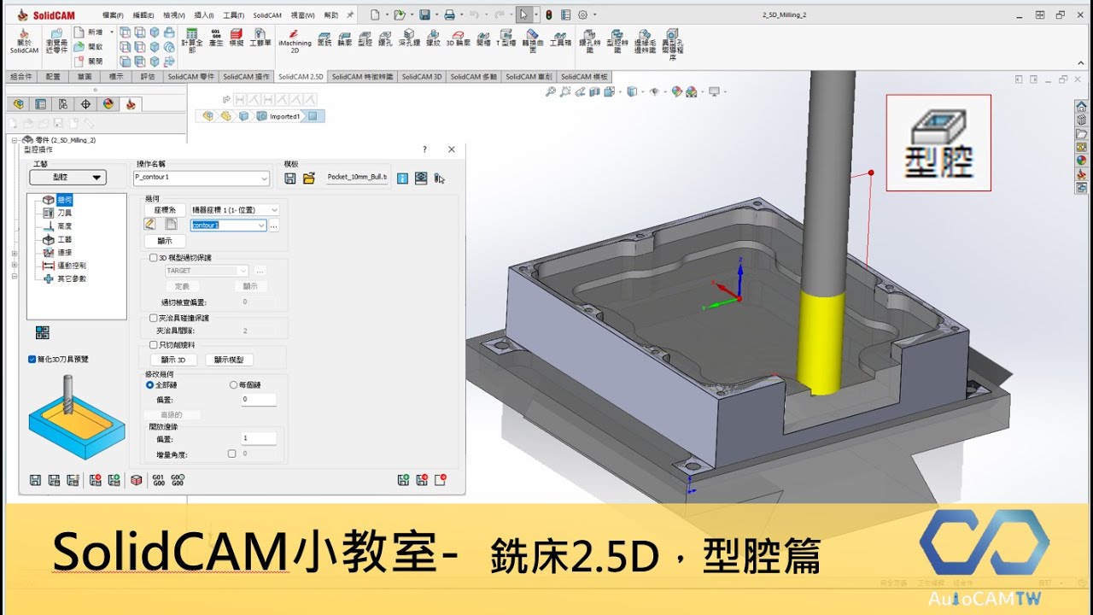Click the tile view icon below tree
The image size is (1093, 615).
42,332
